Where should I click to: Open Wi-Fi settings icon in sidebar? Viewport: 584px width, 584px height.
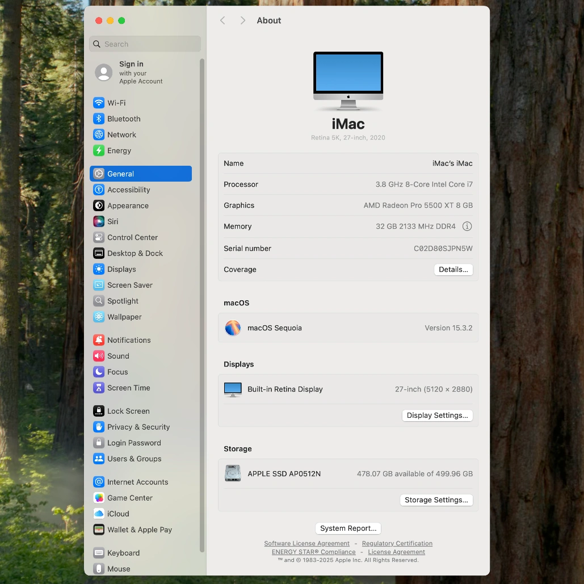(x=99, y=103)
